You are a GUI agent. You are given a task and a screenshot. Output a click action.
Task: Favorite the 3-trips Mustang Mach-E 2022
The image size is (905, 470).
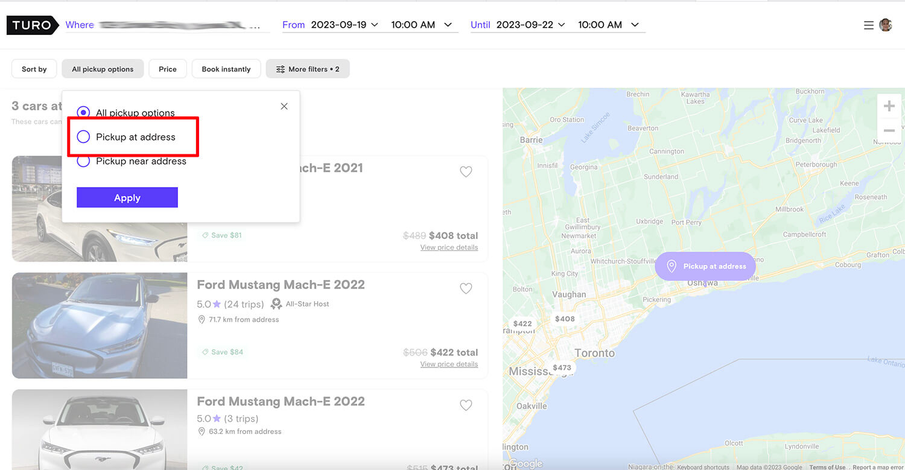point(466,405)
